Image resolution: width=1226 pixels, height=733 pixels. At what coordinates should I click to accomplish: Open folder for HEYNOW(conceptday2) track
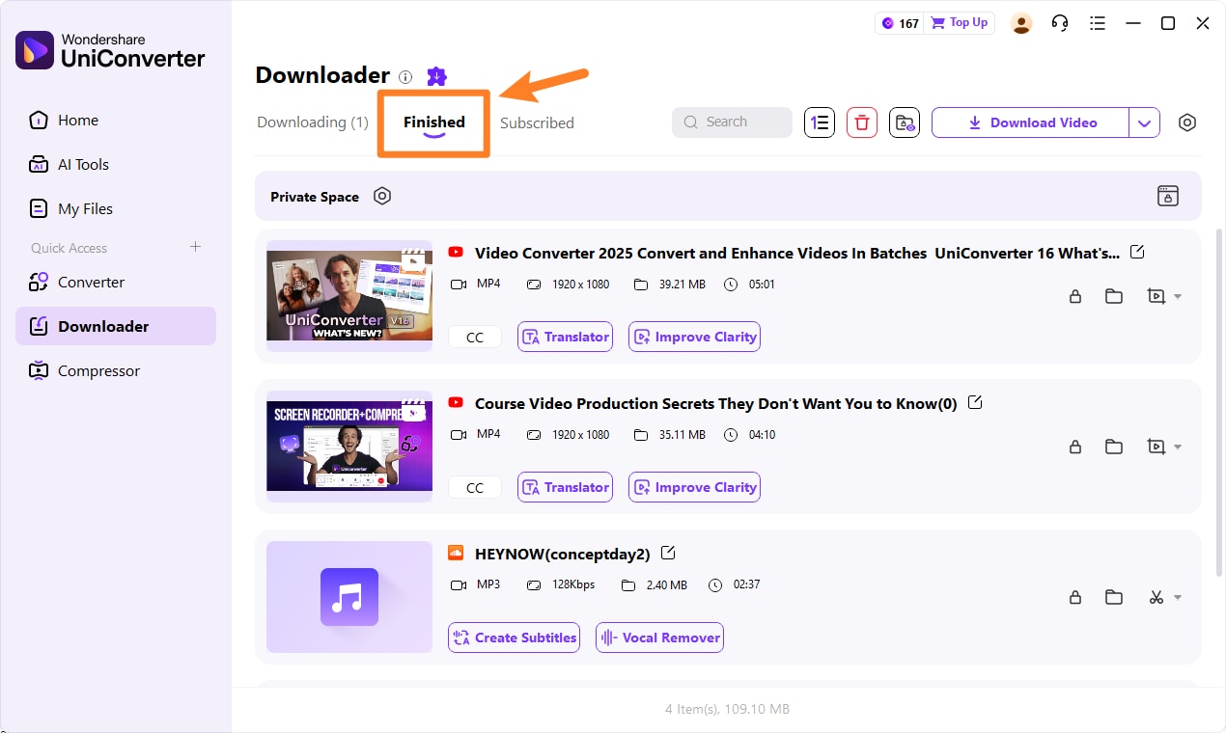coord(1114,597)
